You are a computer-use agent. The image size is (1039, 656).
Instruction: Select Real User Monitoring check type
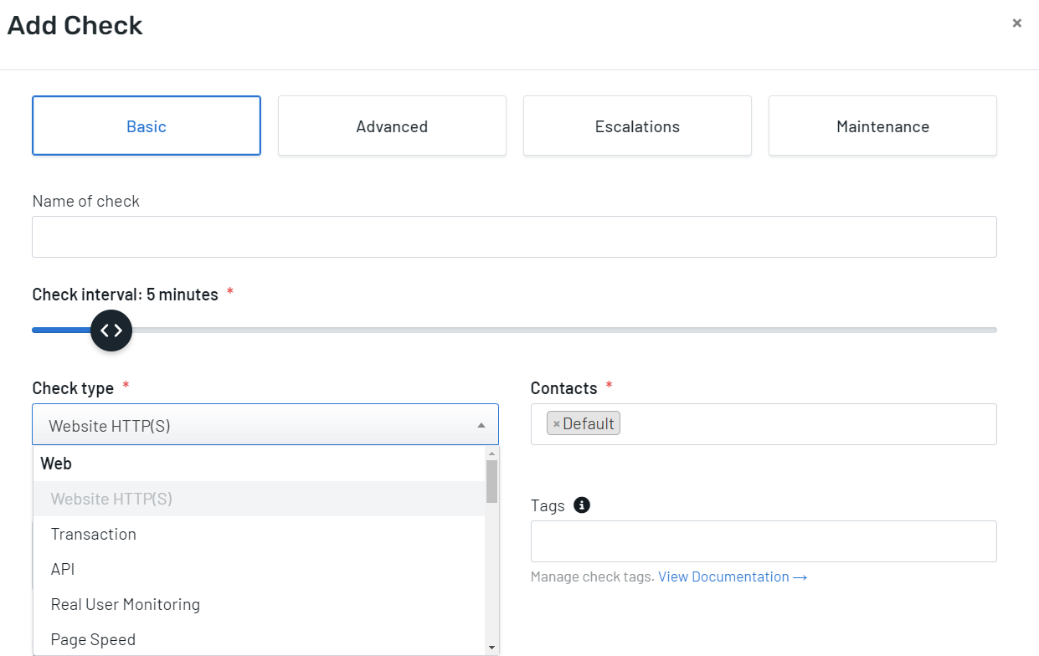tap(125, 604)
